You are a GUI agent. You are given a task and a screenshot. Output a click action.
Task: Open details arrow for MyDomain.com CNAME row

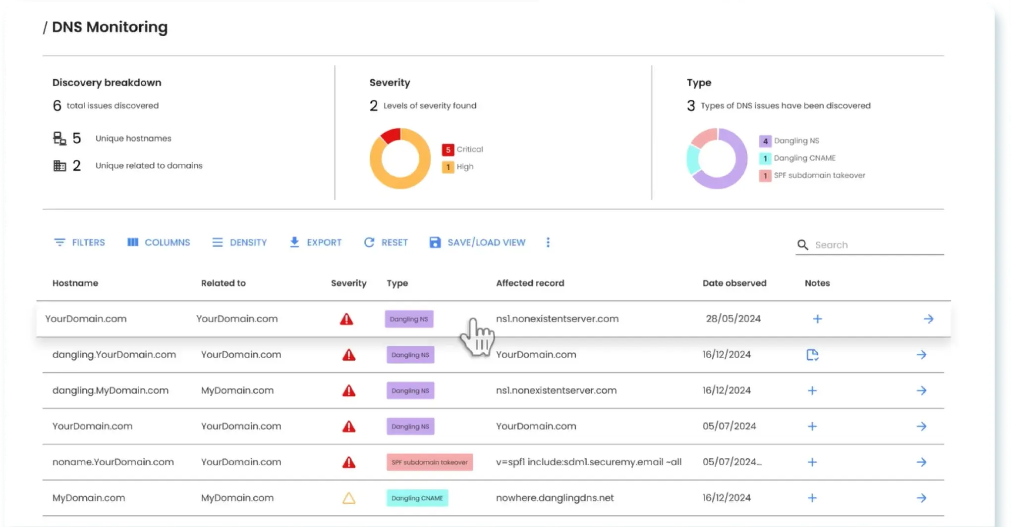point(921,498)
